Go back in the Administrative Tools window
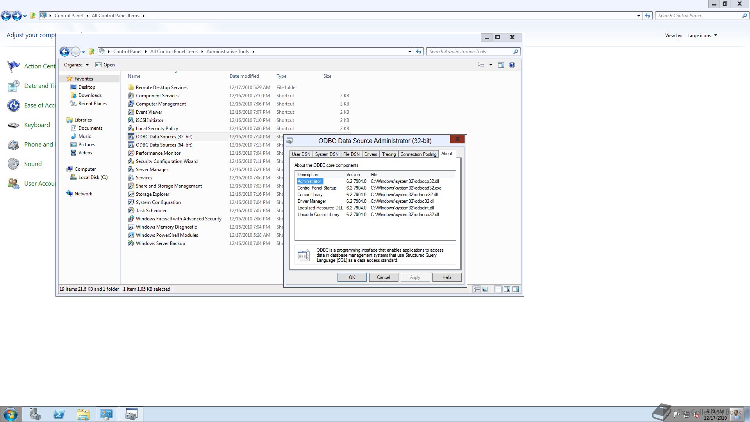 64,52
